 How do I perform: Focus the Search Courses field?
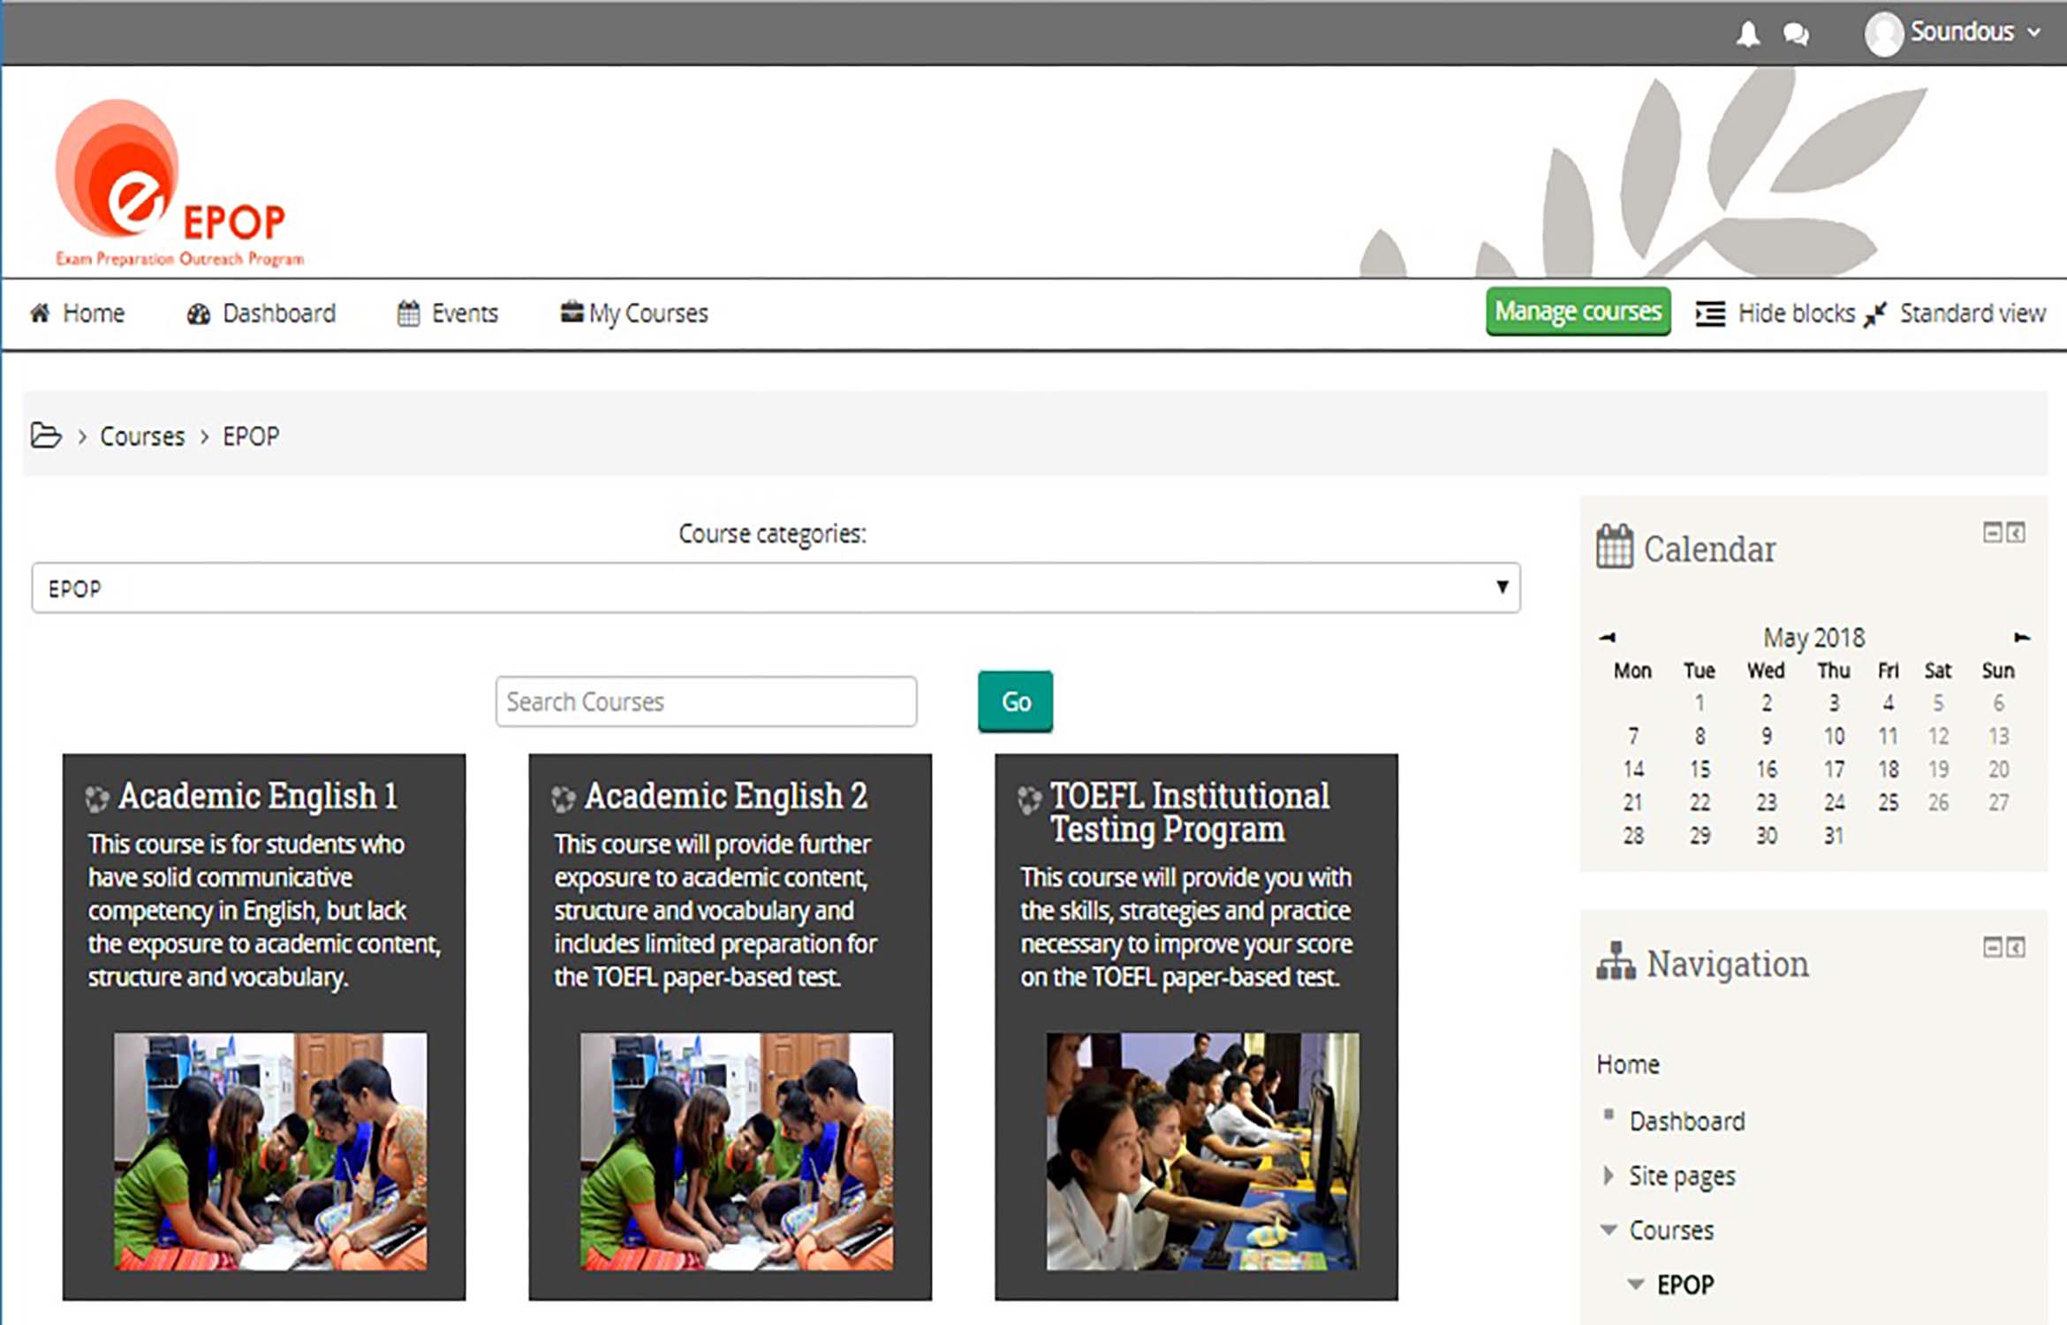tap(706, 701)
